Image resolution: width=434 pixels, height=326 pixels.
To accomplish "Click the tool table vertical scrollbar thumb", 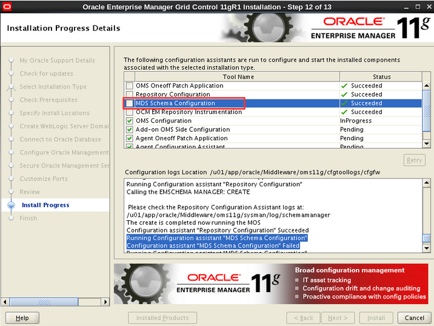I will click(x=427, y=110).
